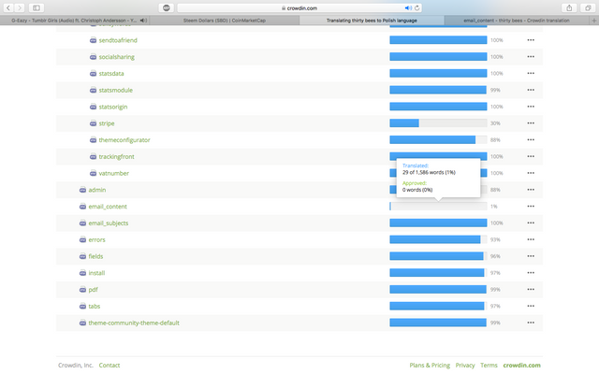The image size is (599, 374).
Task: Open the more options menu for statsmodule
Action: tap(531, 90)
